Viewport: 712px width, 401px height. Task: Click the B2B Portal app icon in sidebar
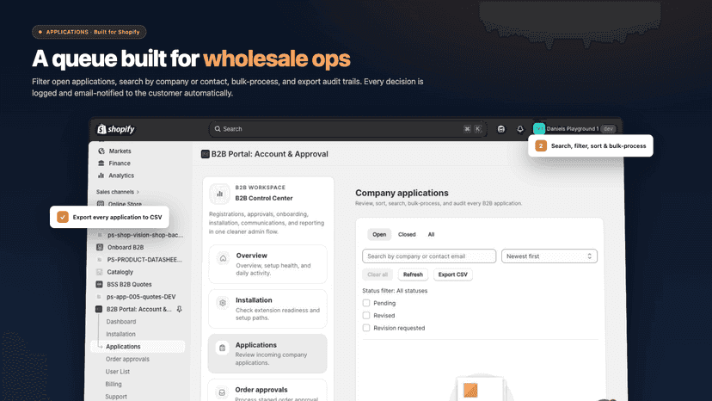pyautogui.click(x=99, y=309)
